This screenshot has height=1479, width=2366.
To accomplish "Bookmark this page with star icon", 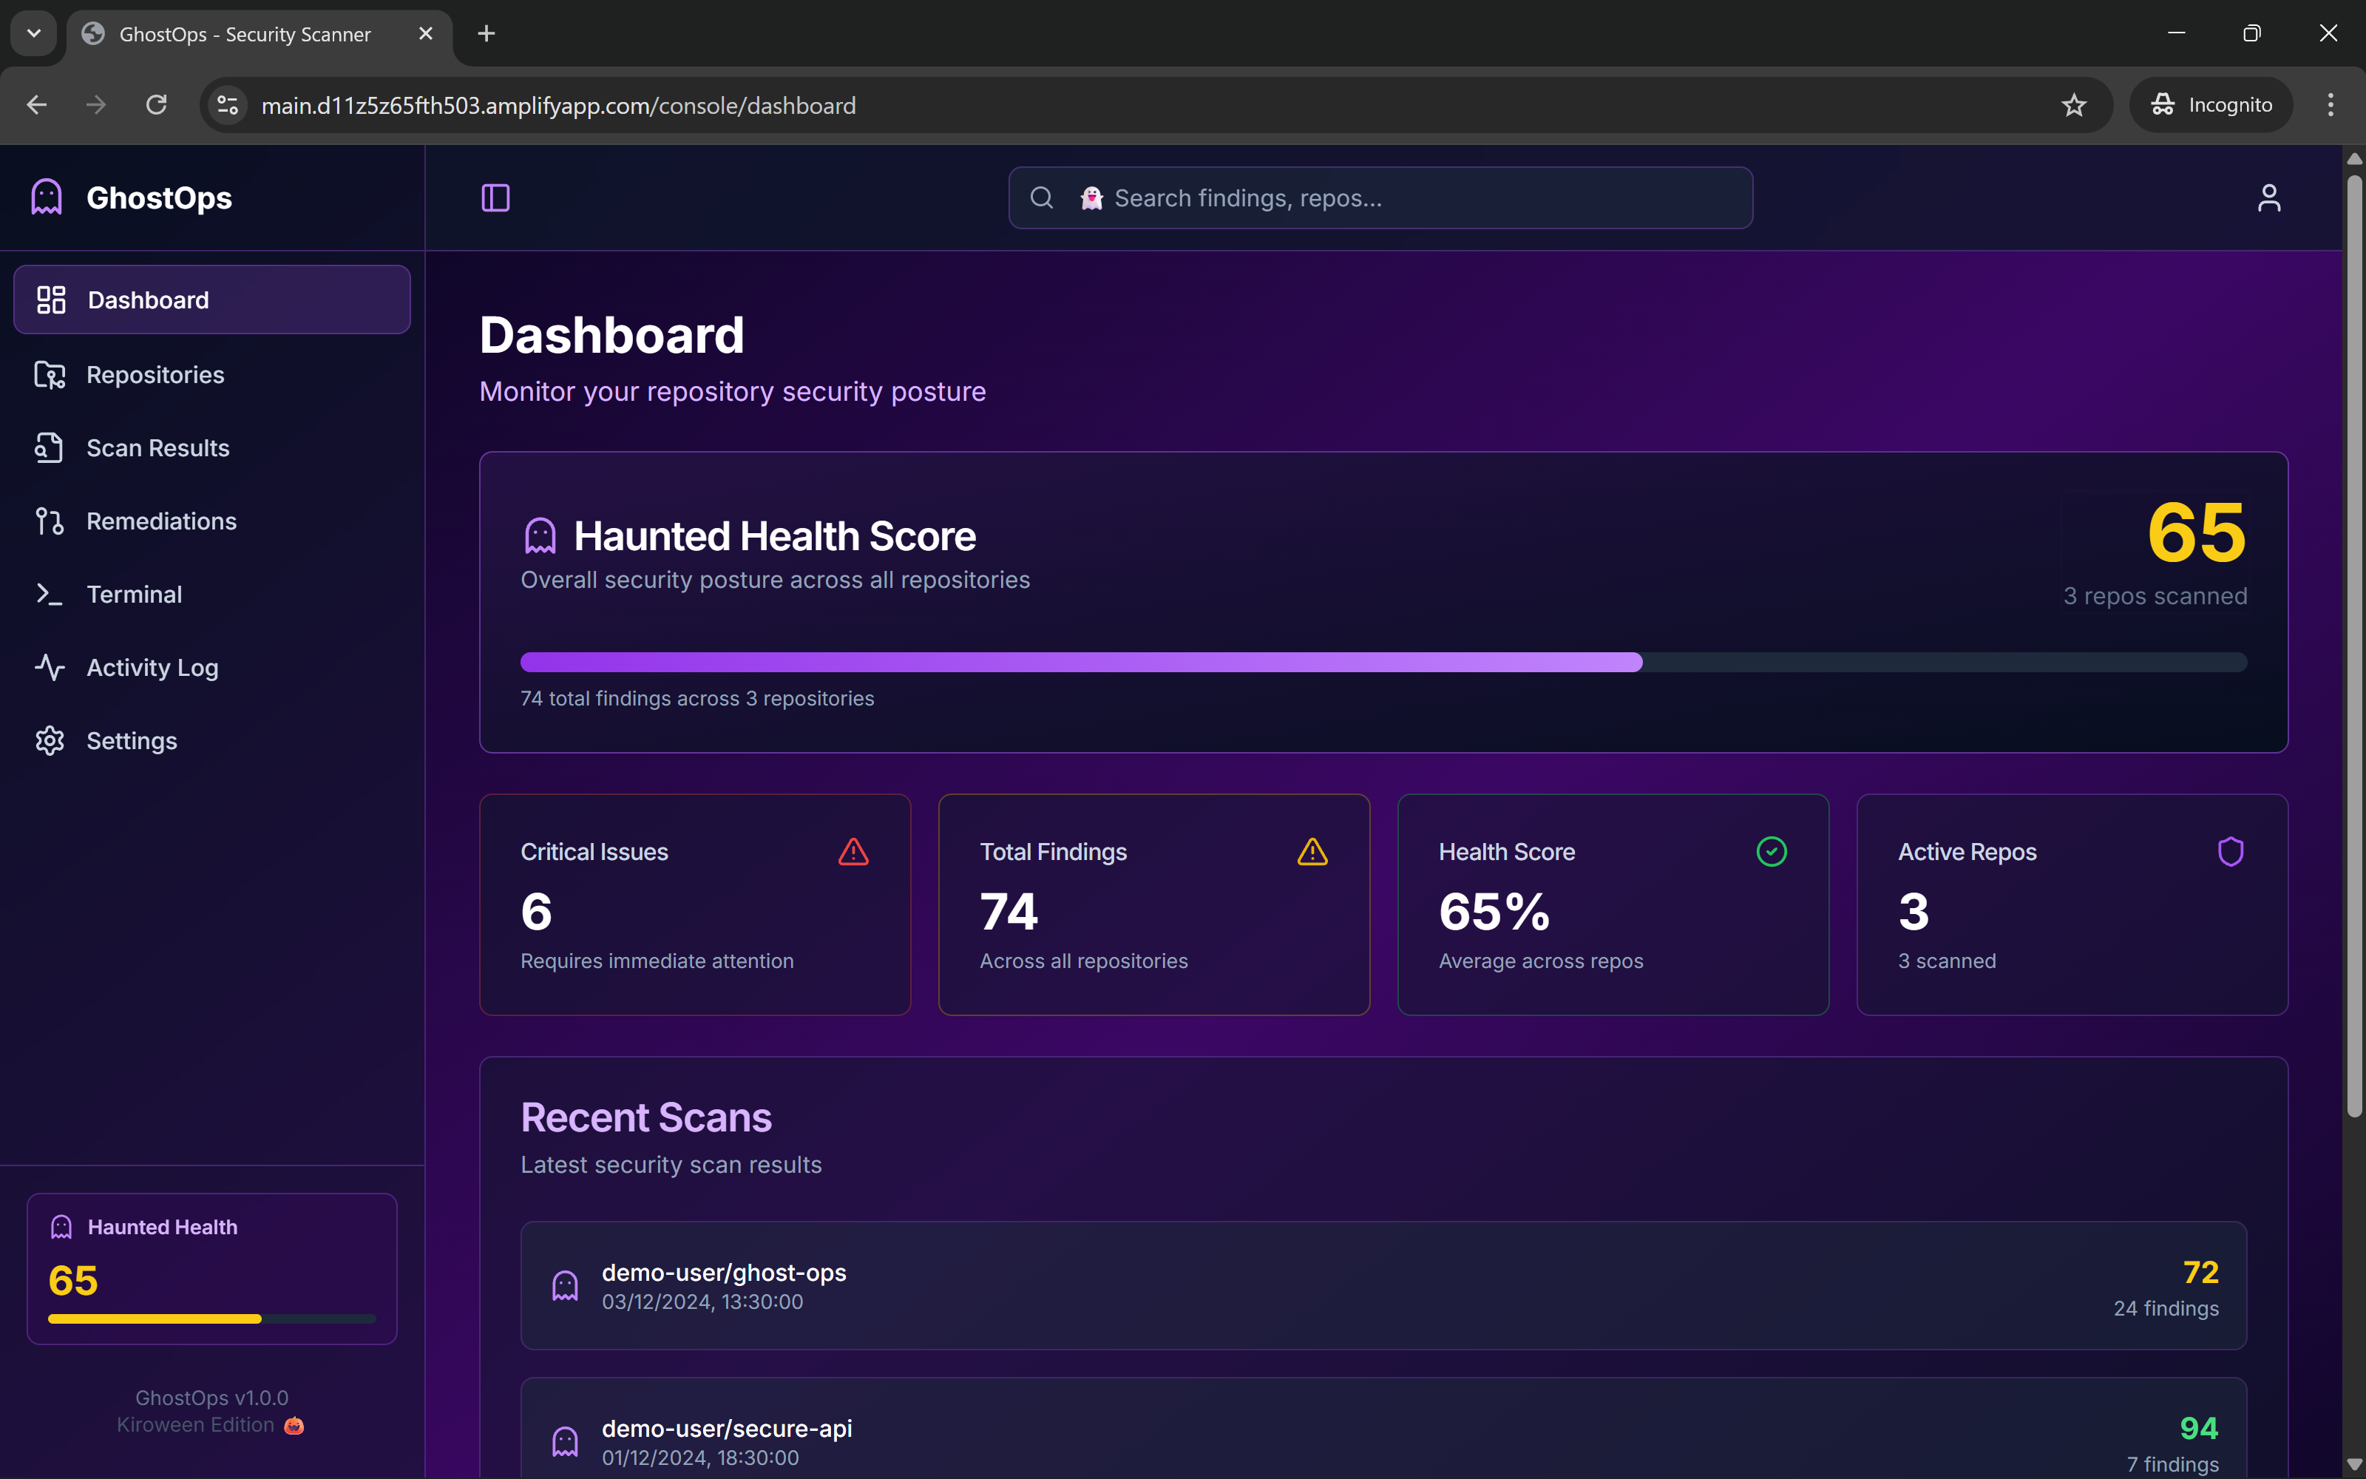I will (2074, 105).
